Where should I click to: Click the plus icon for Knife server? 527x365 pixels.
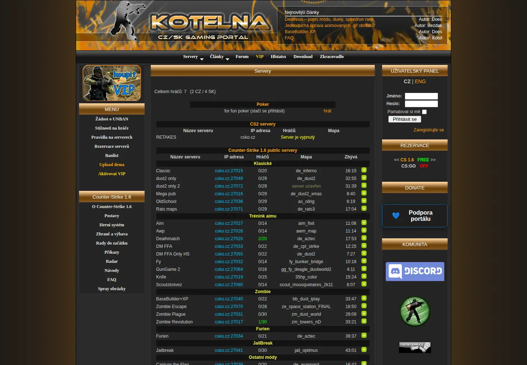(364, 276)
